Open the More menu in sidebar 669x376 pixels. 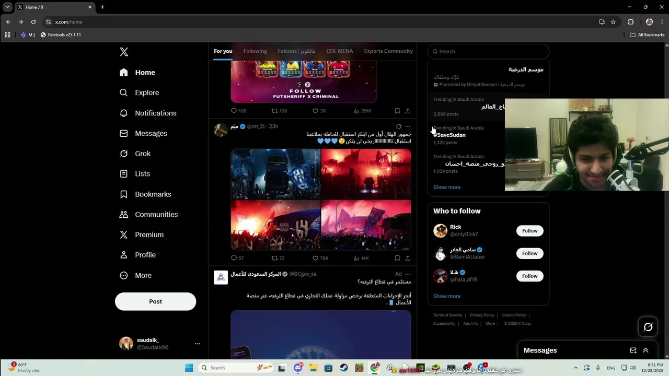click(x=135, y=275)
